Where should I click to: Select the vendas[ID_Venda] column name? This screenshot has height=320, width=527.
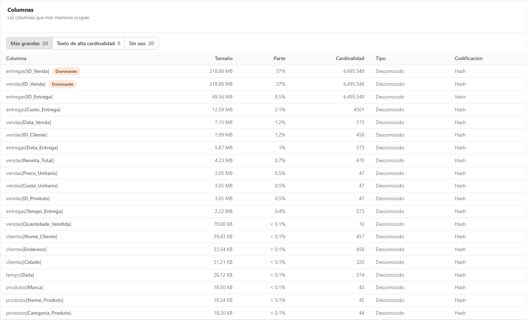click(x=26, y=84)
